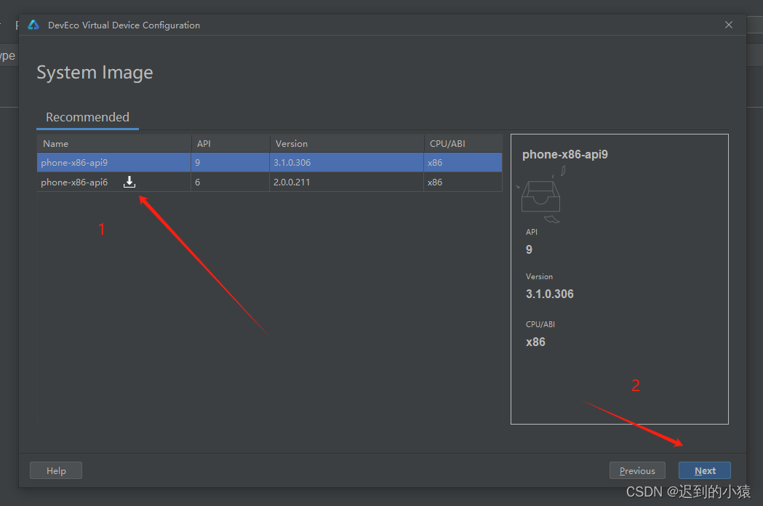Click x86 cell in phone-x86-api9 row

coord(463,163)
